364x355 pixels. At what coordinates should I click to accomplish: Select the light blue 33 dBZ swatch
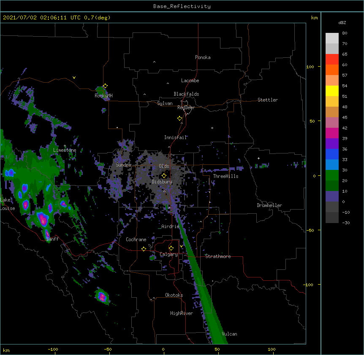pos(332,165)
